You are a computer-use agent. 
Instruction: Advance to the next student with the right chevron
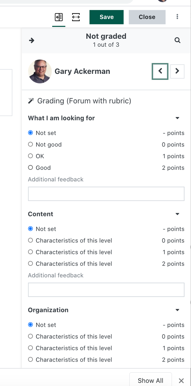coord(177,71)
